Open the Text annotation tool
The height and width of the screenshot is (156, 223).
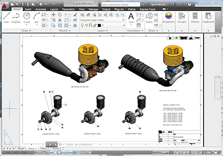(131, 18)
